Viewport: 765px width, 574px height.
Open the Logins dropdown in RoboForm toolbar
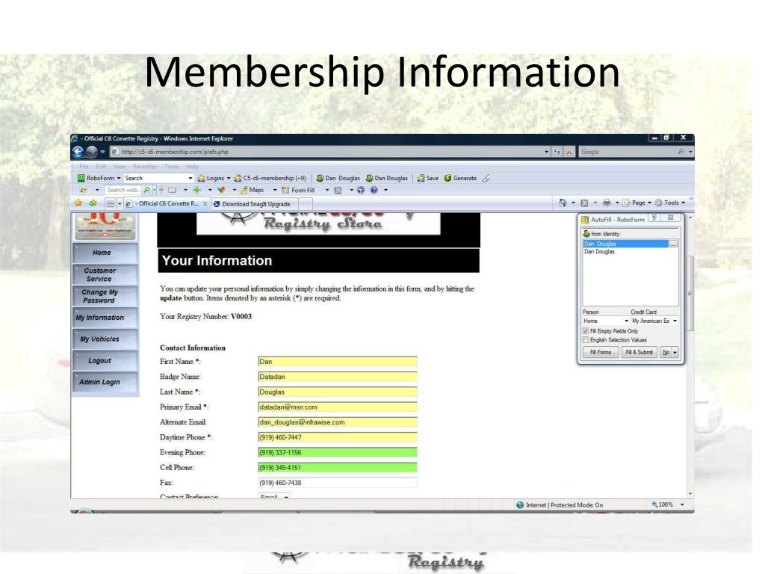(x=214, y=178)
